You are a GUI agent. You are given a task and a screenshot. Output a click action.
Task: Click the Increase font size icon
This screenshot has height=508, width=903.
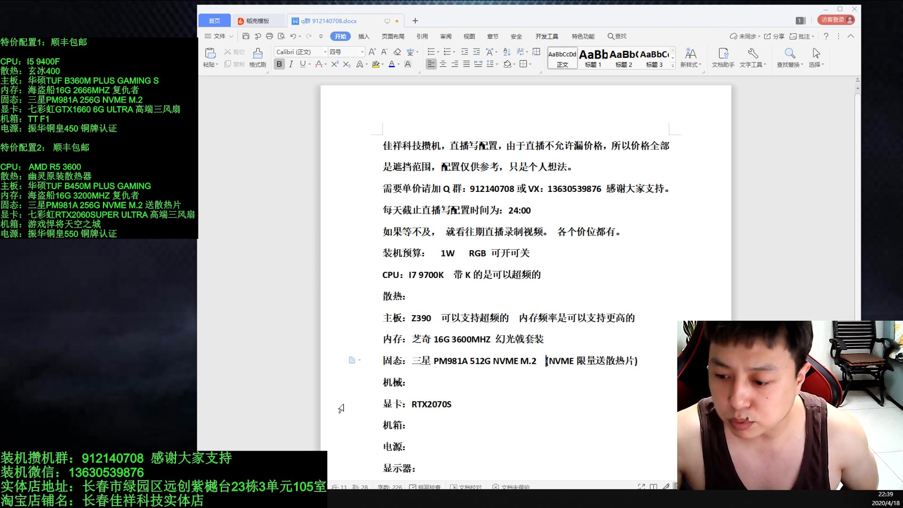click(x=372, y=52)
